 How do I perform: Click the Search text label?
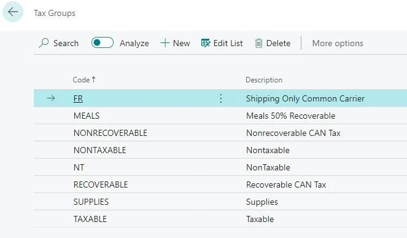click(x=66, y=43)
